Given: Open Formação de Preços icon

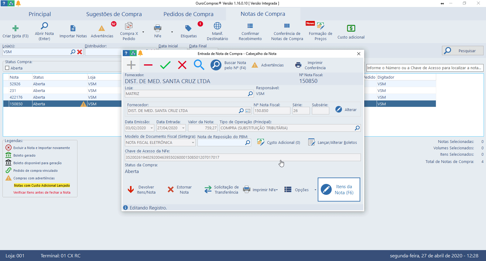Looking at the screenshot, I should (320, 26).
